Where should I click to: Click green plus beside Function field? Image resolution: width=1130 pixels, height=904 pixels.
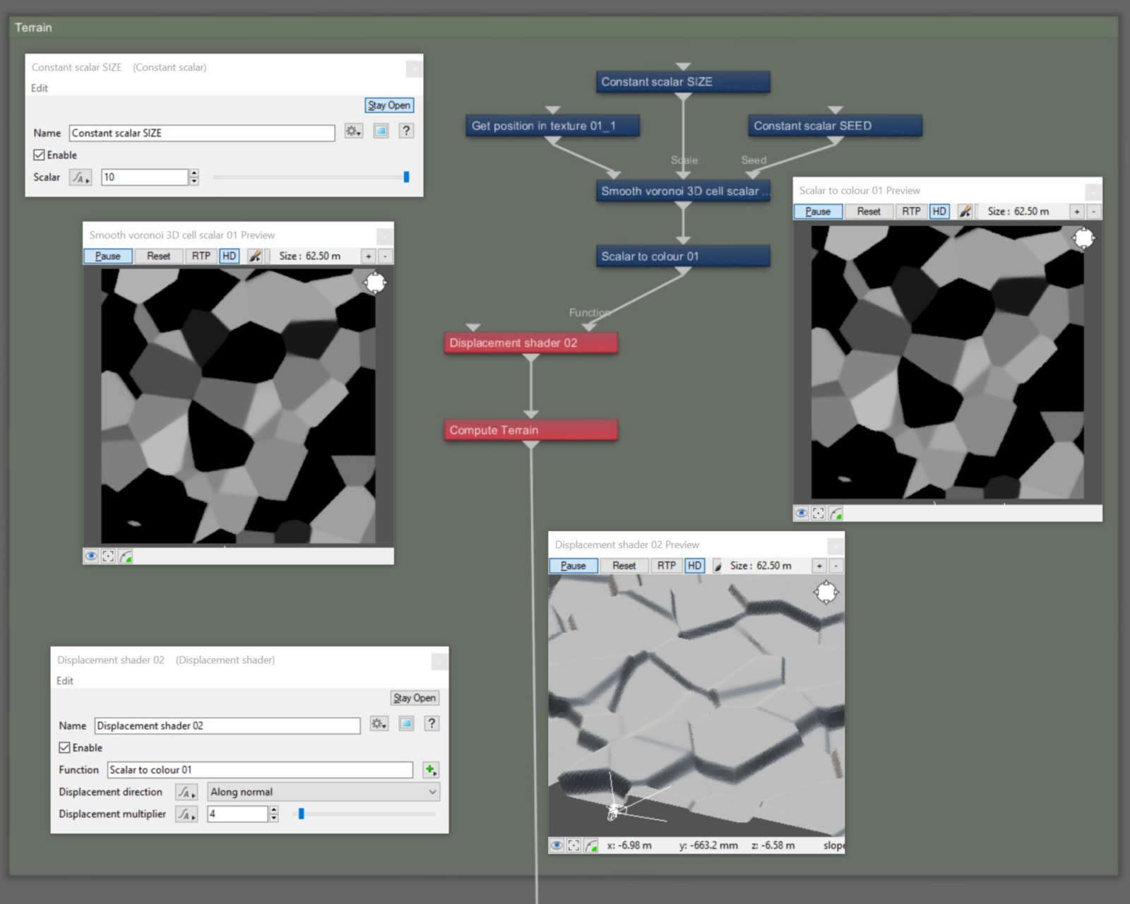[x=430, y=770]
